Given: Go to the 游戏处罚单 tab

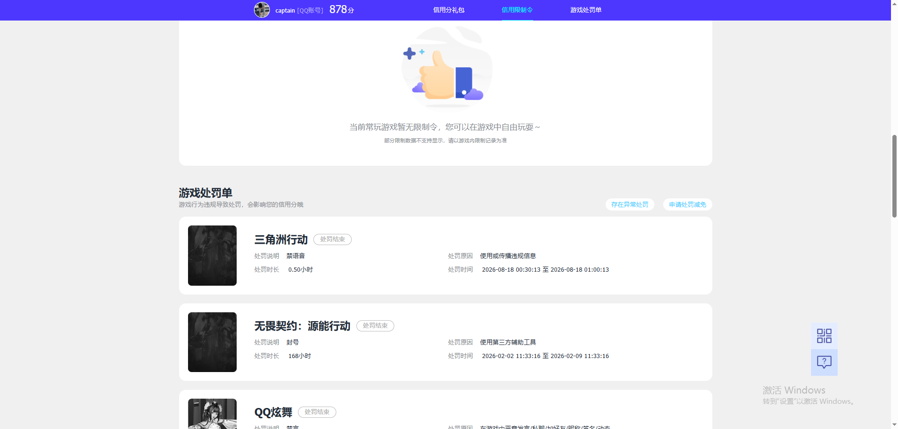Looking at the screenshot, I should (586, 10).
